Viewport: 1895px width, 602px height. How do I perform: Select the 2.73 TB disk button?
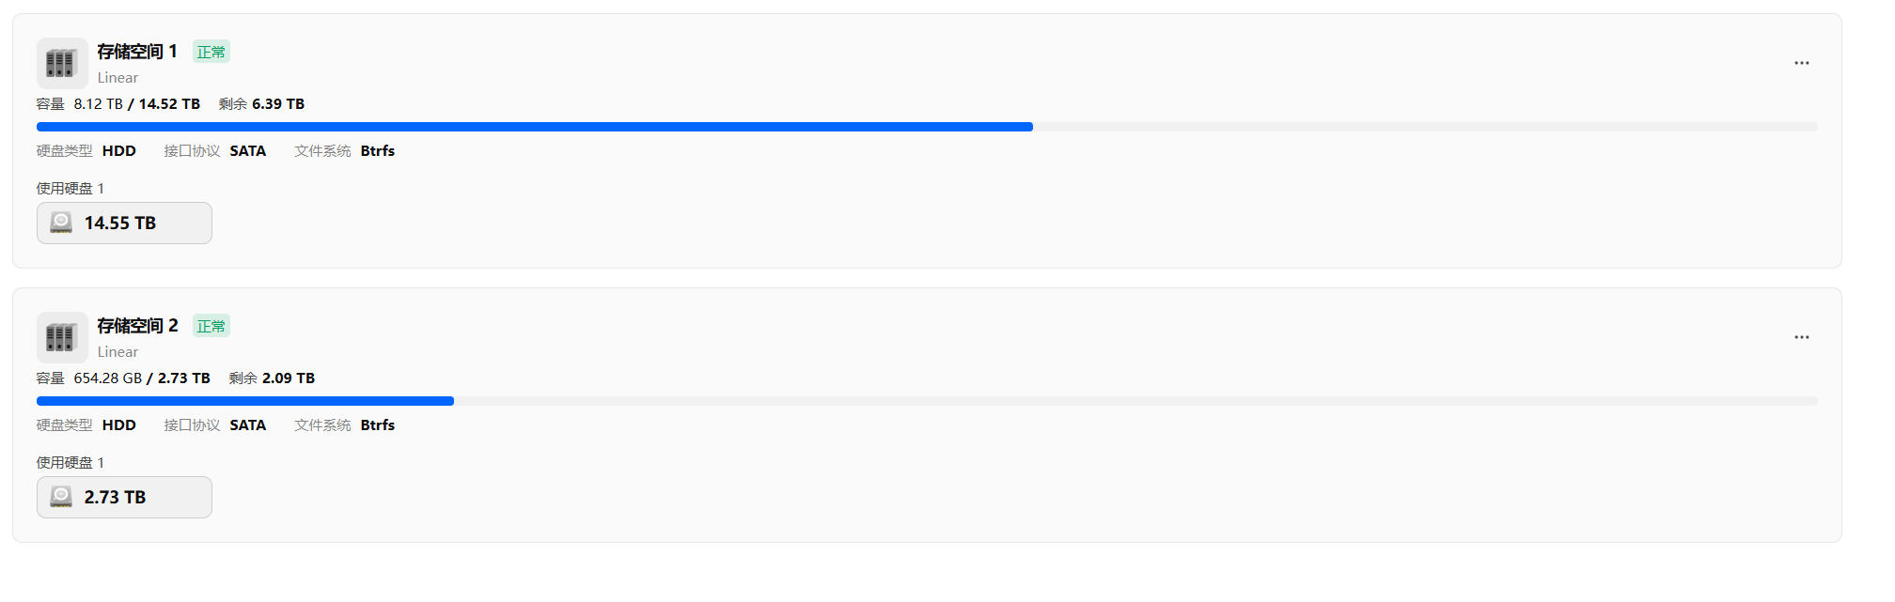coord(124,498)
